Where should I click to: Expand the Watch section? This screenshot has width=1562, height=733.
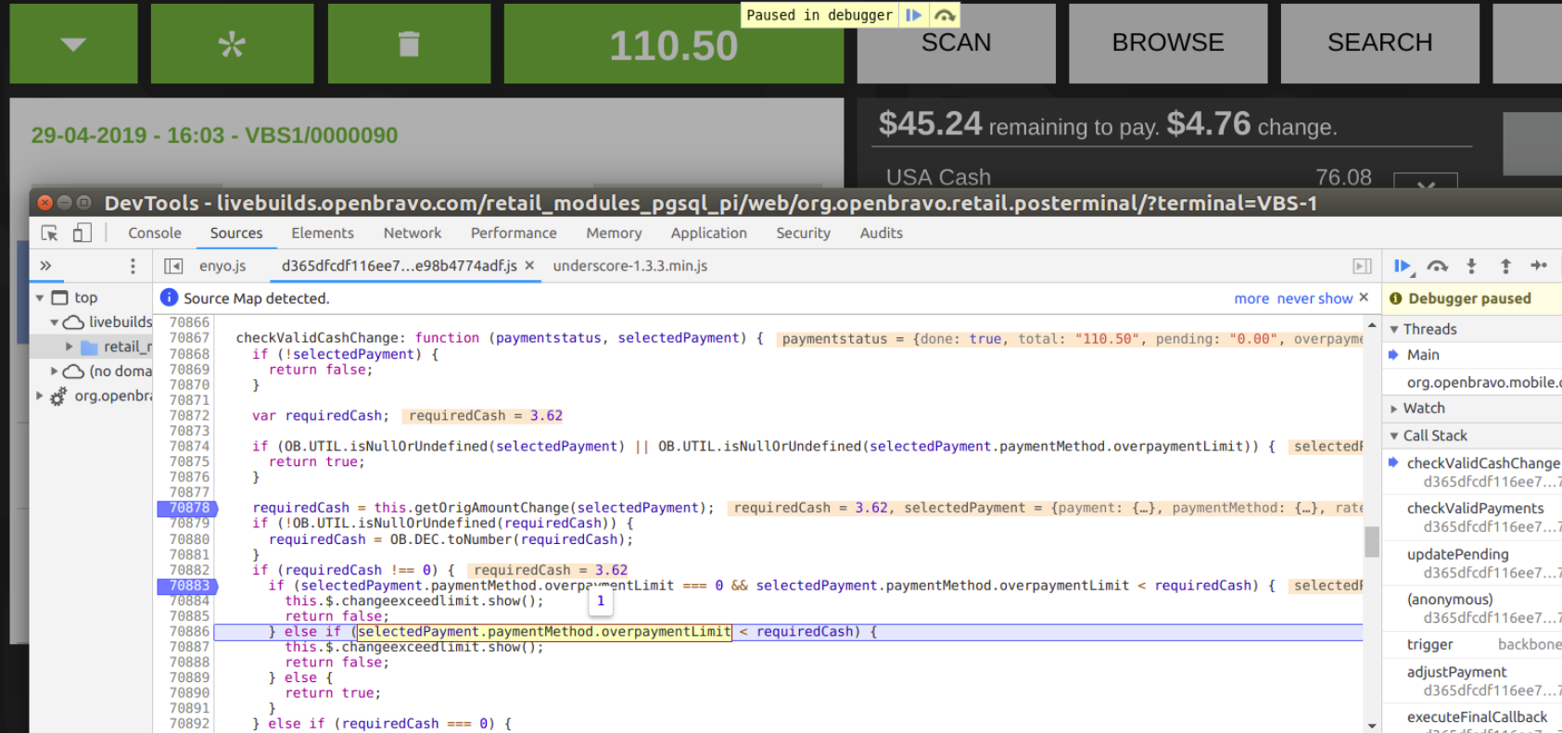(1423, 409)
